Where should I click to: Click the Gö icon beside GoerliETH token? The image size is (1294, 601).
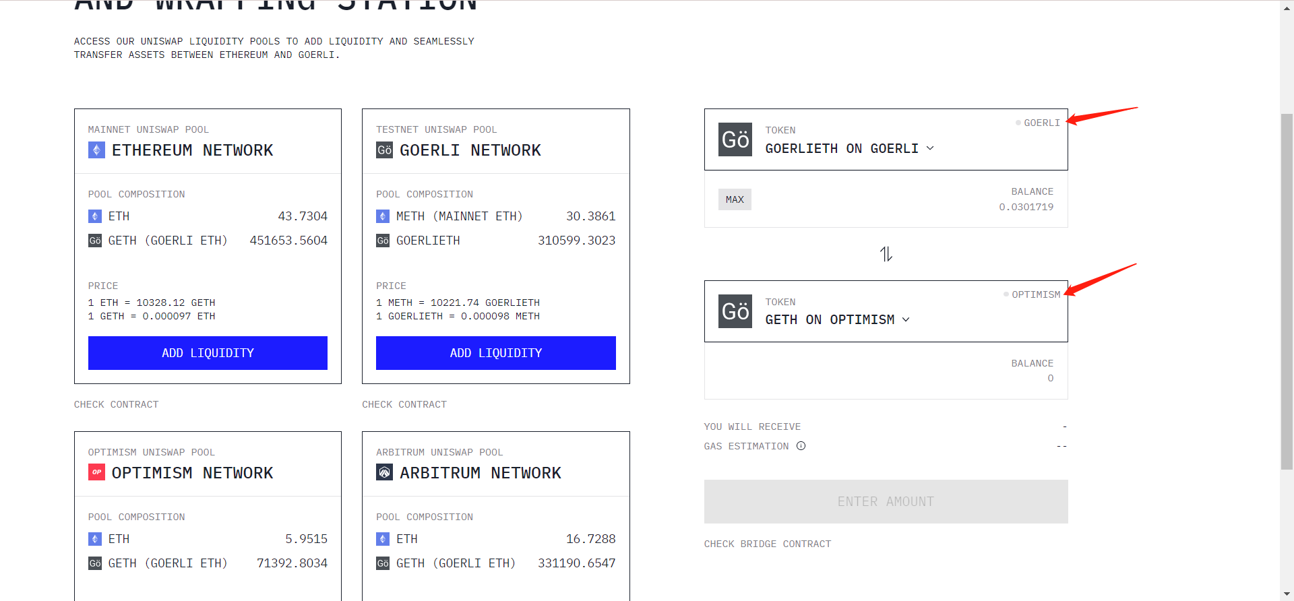coord(735,139)
